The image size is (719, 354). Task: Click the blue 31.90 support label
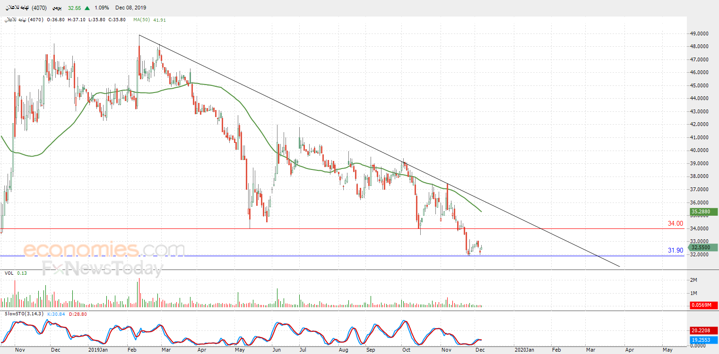click(676, 251)
